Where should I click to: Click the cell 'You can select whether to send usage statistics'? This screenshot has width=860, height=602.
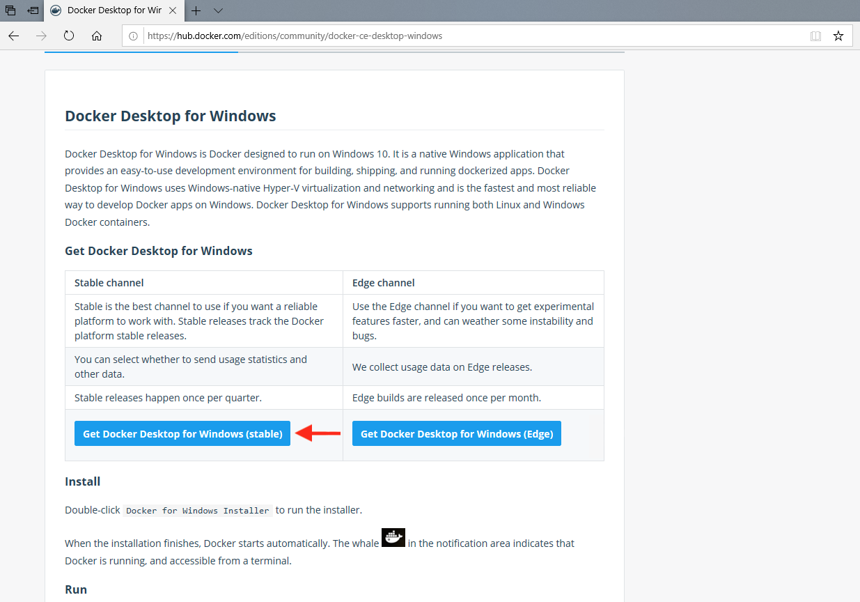point(204,366)
